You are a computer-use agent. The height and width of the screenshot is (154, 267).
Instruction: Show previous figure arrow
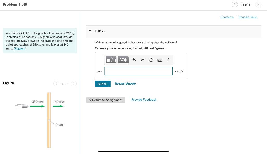(56, 84)
